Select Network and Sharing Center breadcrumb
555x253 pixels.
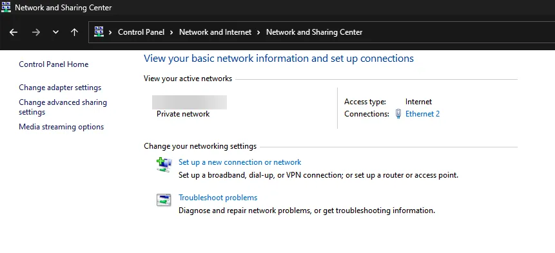tap(315, 32)
